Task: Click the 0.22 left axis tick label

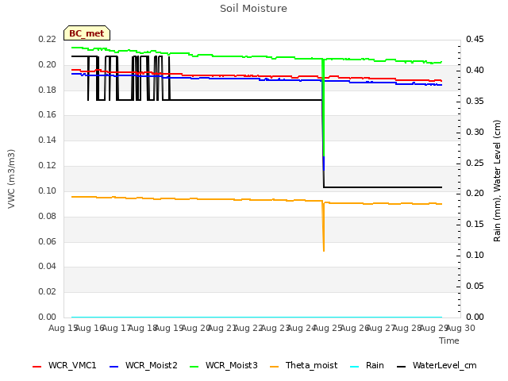Action: coord(48,39)
